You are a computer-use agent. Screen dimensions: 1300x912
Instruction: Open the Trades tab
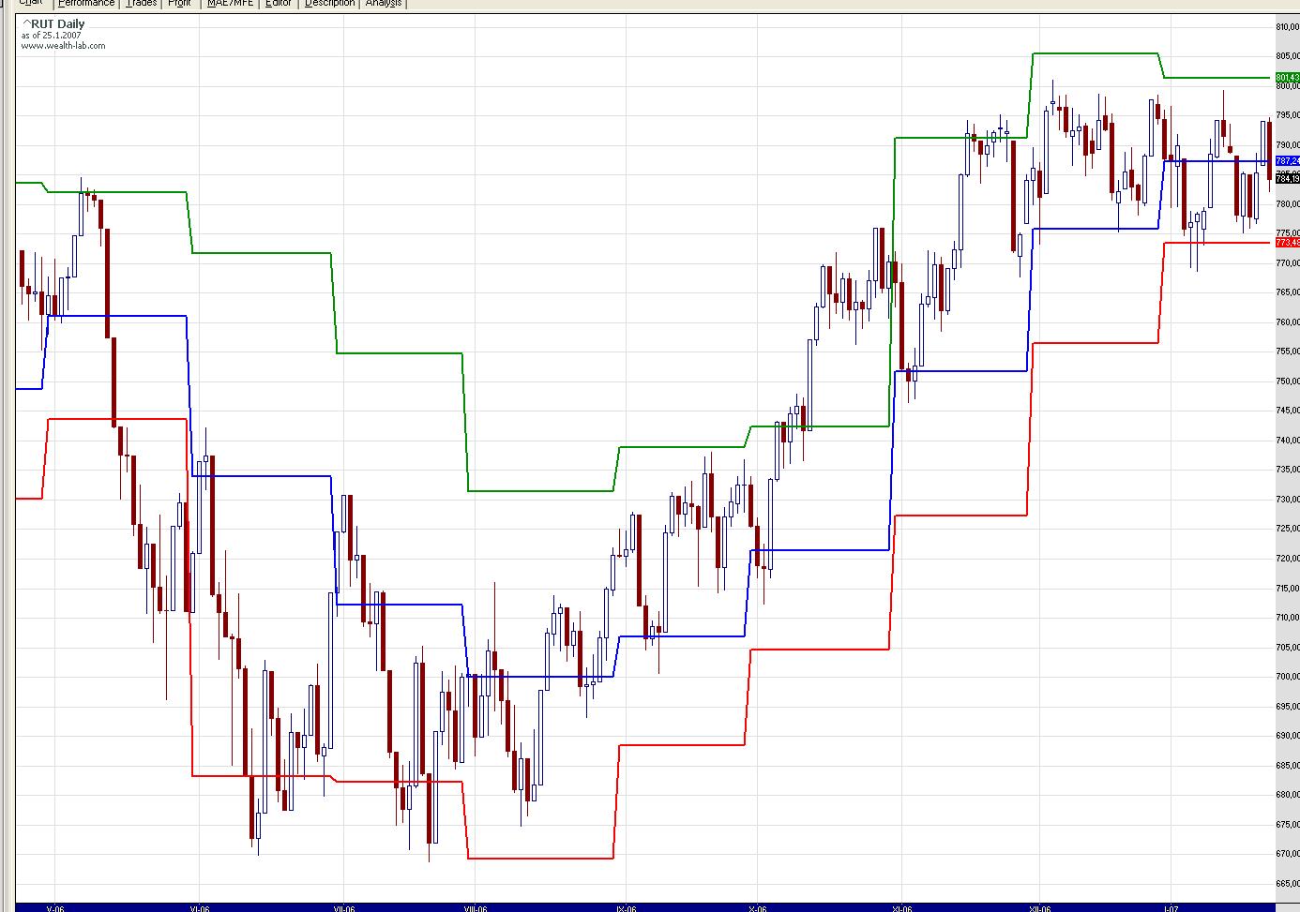(x=142, y=4)
